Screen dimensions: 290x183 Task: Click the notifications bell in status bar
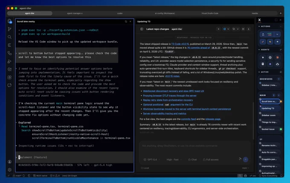pyautogui.click(x=281, y=176)
